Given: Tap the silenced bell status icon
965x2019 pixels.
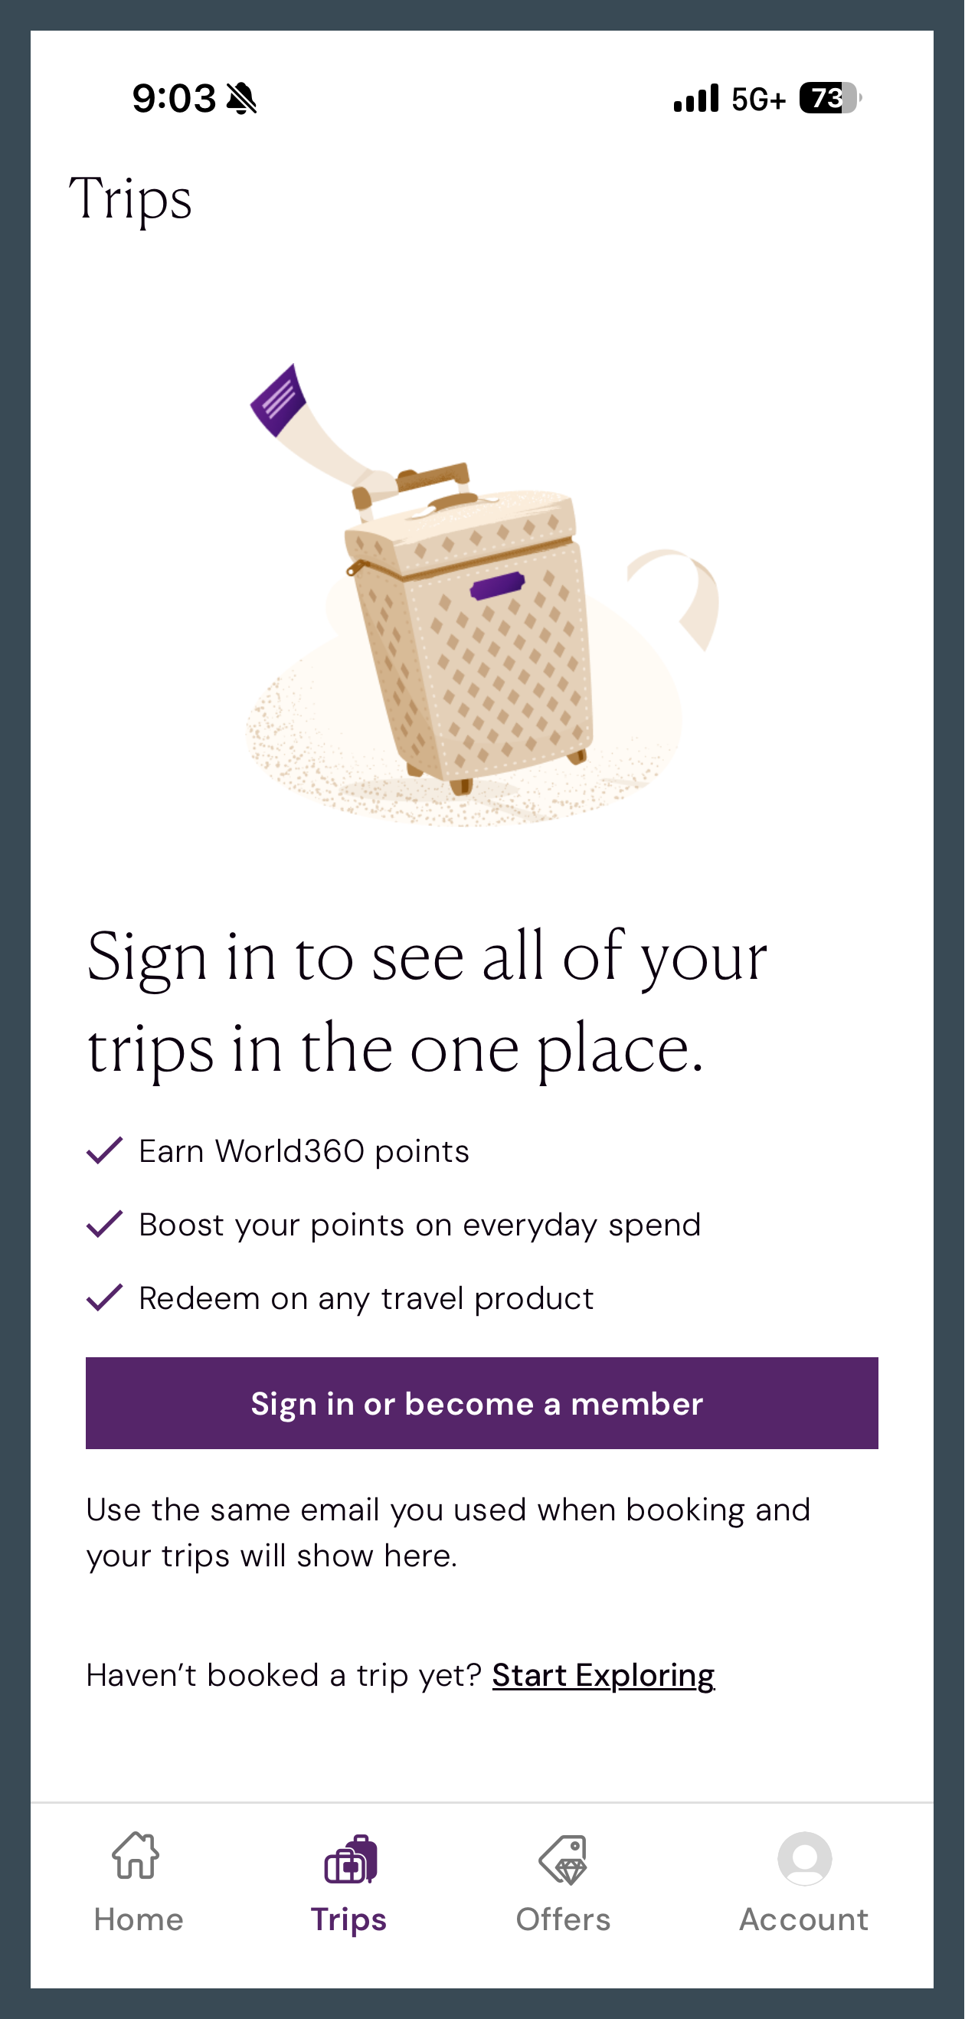Looking at the screenshot, I should pyautogui.click(x=241, y=99).
